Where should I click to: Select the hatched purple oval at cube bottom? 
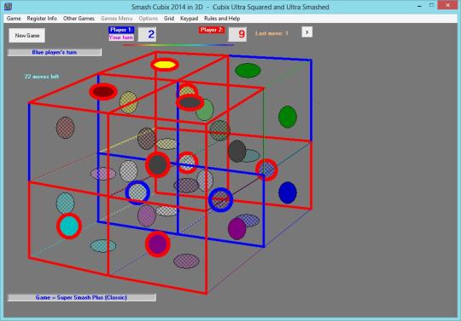[186, 261]
